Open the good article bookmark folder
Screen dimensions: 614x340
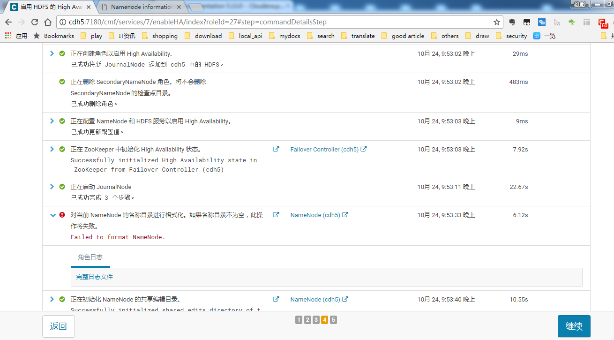tap(403, 36)
